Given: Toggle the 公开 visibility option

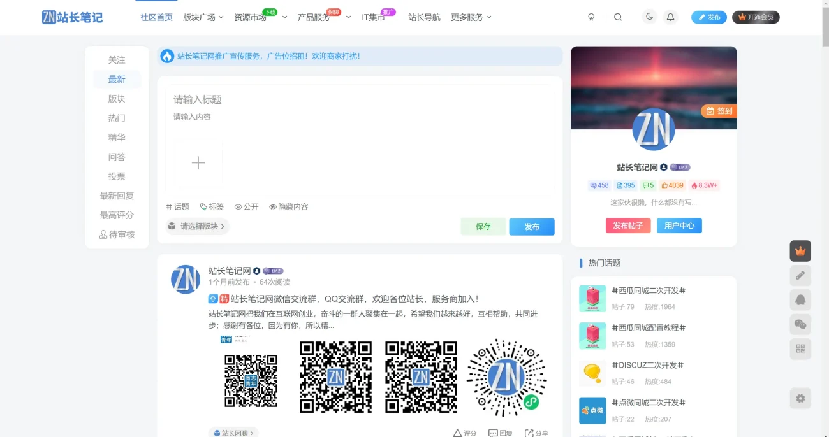Looking at the screenshot, I should click(x=246, y=207).
